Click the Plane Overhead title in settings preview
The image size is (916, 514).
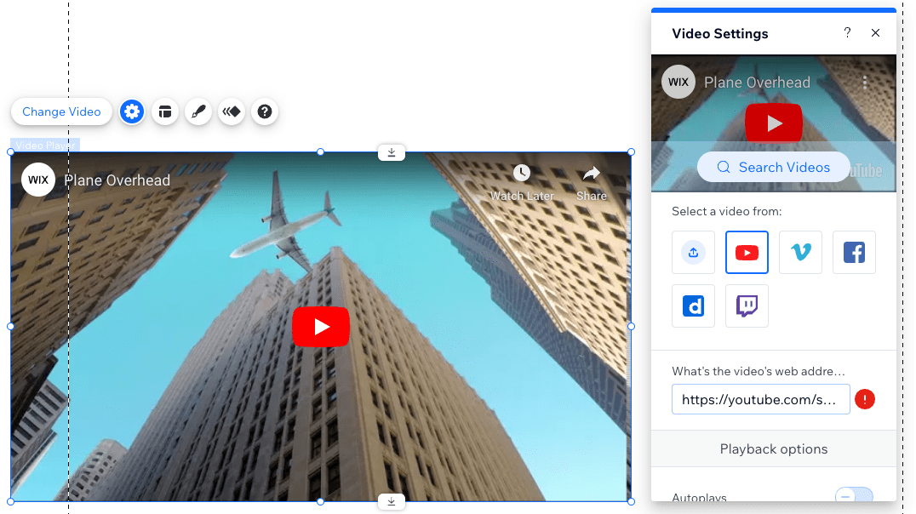tap(757, 83)
